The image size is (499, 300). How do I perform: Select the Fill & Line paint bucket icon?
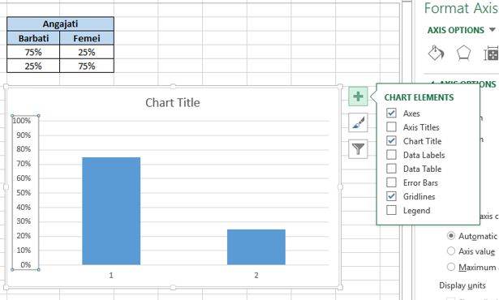[436, 54]
